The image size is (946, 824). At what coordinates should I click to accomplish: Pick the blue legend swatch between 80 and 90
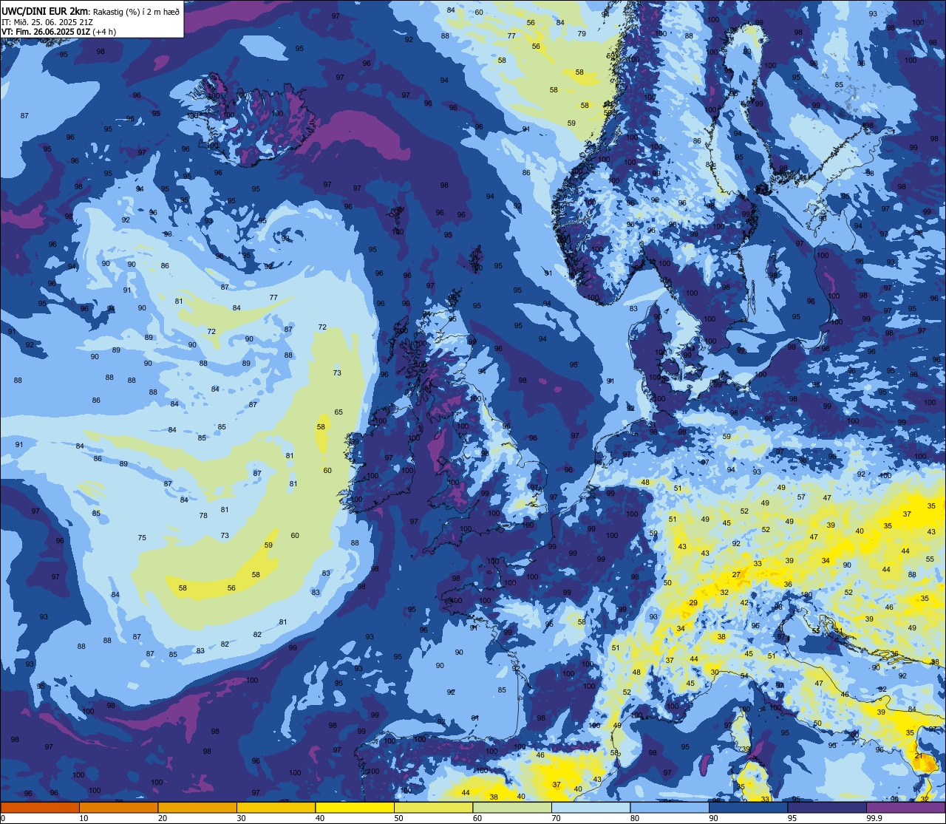click(670, 807)
